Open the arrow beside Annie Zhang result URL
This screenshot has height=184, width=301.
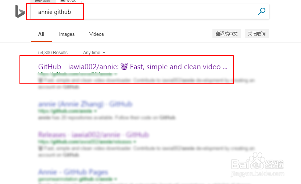click(96, 111)
